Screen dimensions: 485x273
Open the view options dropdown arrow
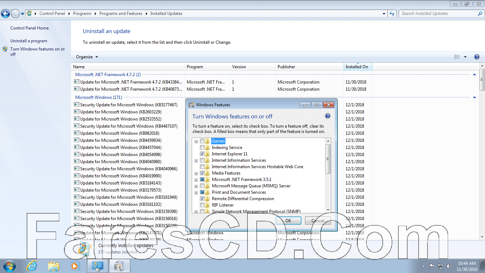pyautogui.click(x=465, y=57)
